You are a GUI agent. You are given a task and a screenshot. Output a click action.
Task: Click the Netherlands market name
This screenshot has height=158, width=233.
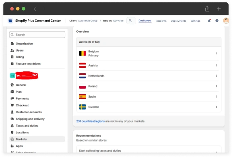click(96, 76)
